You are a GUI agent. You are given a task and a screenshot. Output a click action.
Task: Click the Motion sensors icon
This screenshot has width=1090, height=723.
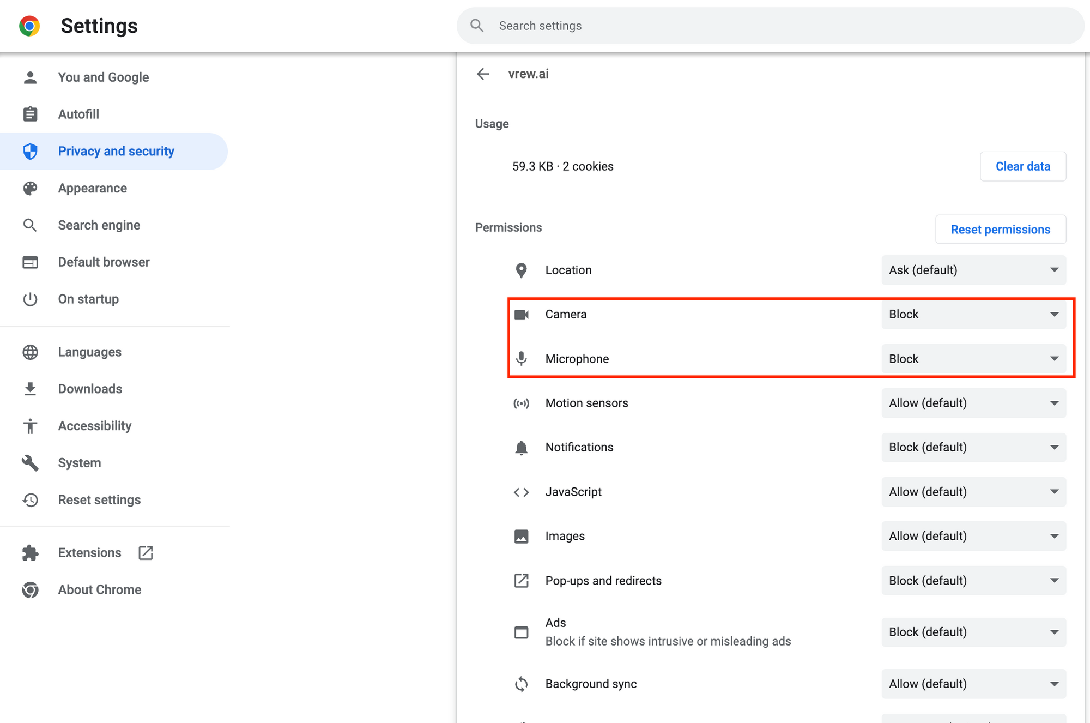coord(522,403)
